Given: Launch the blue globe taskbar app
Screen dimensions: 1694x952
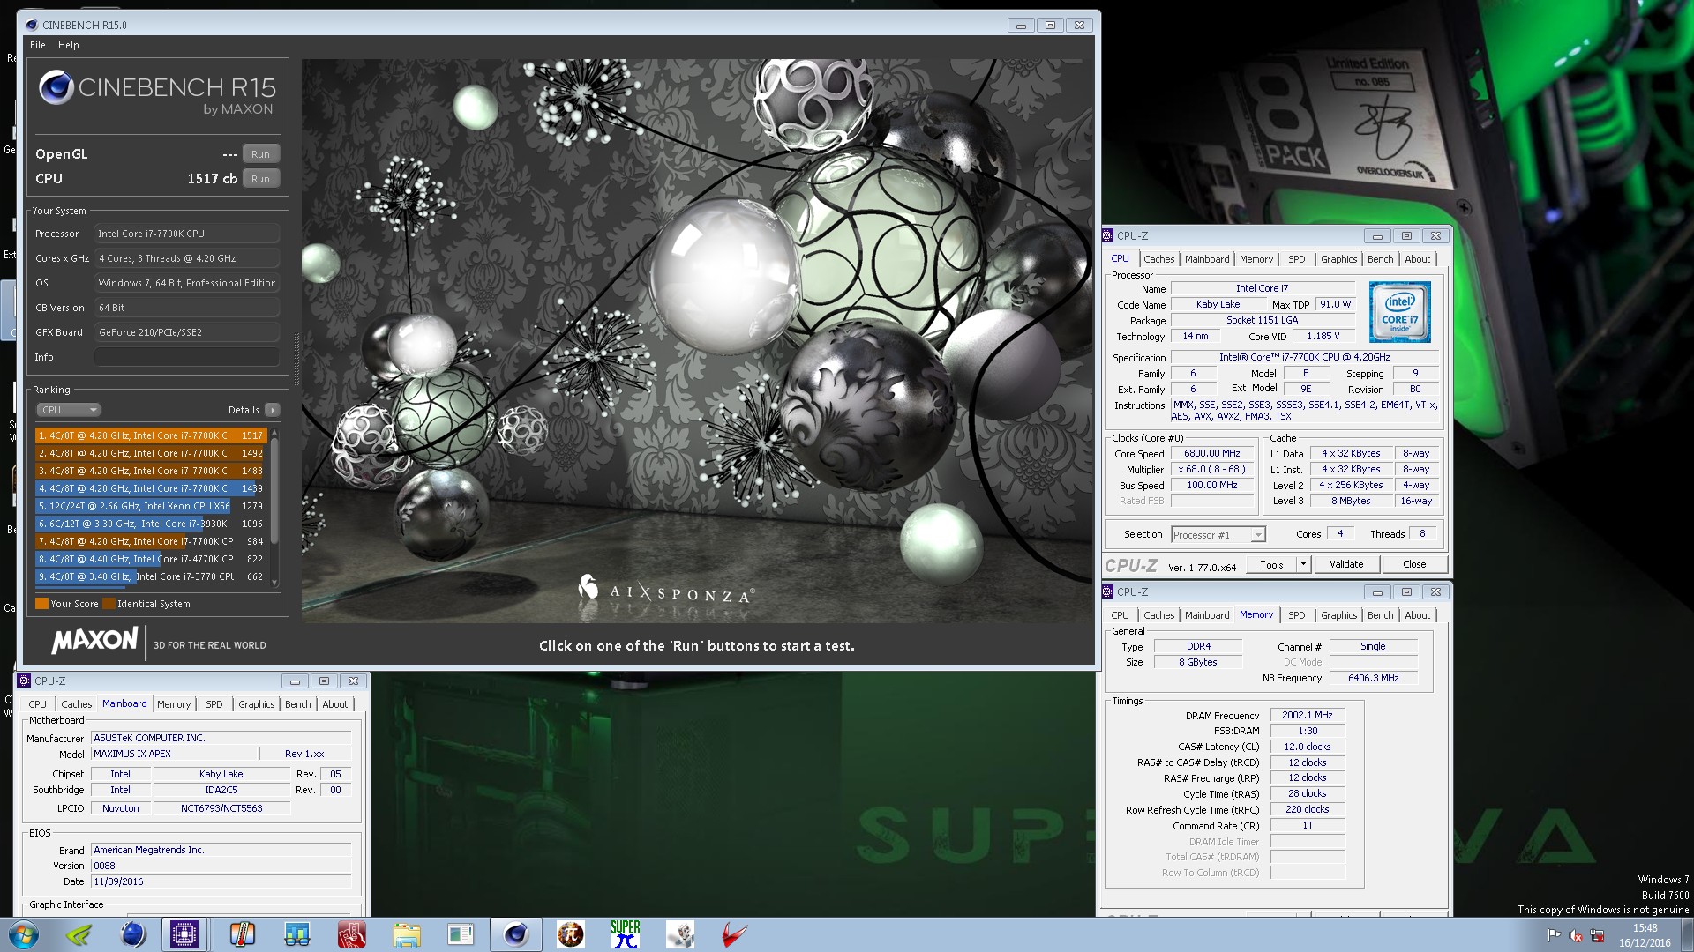Looking at the screenshot, I should [x=133, y=934].
